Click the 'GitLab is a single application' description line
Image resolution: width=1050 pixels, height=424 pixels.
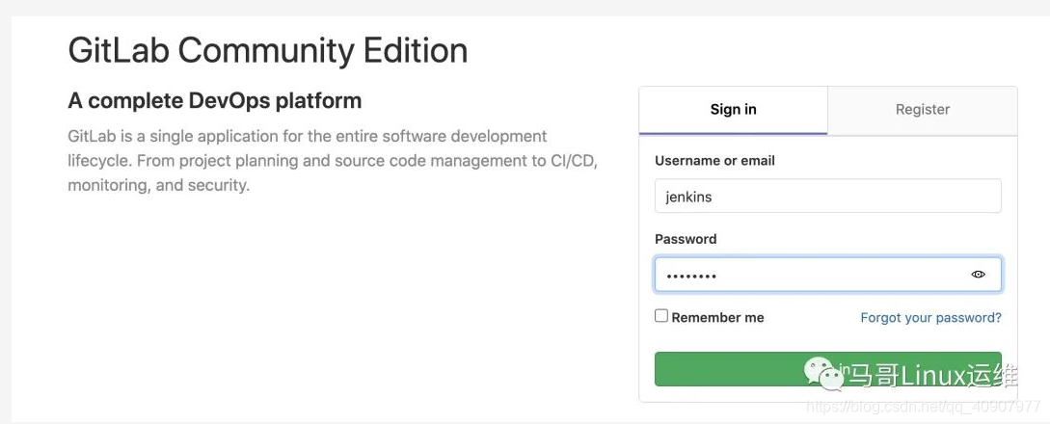[x=307, y=136]
